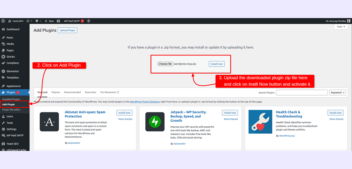Click the Akismet plugin logo thumbnail

pyautogui.click(x=49, y=122)
